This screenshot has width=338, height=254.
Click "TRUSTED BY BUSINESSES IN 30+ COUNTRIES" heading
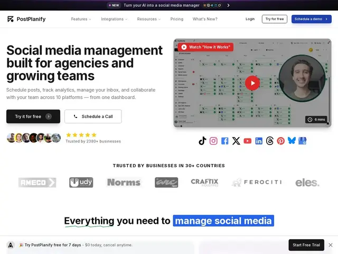tap(169, 166)
